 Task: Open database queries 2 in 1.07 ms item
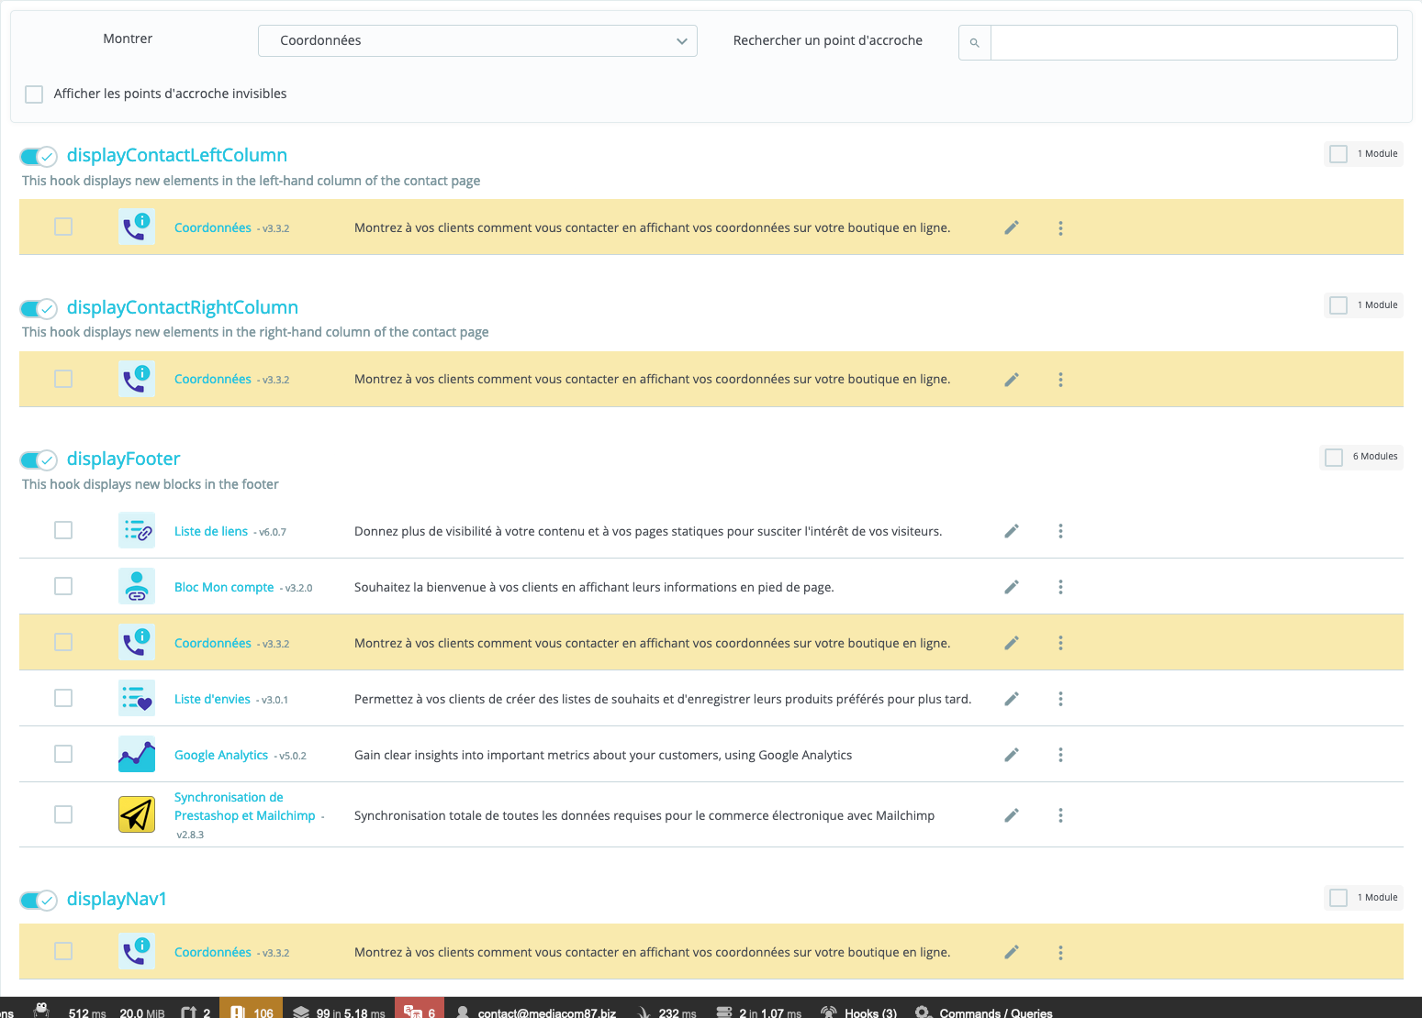(x=759, y=1008)
